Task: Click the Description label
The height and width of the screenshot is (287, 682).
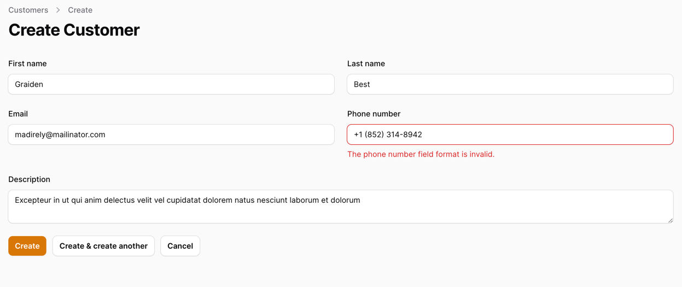Action: tap(29, 179)
